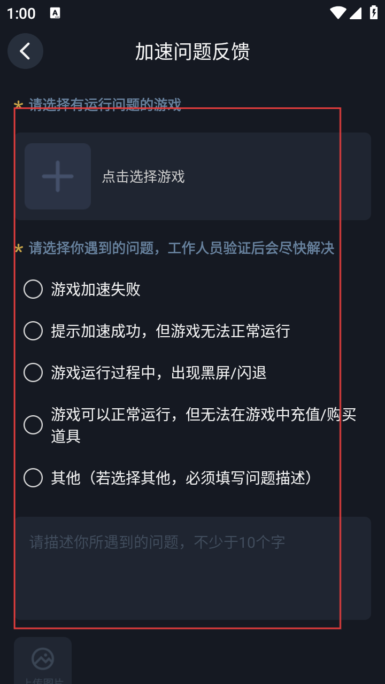
Task: Select the 其他 (other) radio option
Action: [x=33, y=478]
